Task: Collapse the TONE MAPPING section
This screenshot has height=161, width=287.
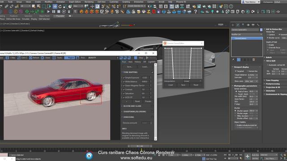Action: tap(122, 72)
